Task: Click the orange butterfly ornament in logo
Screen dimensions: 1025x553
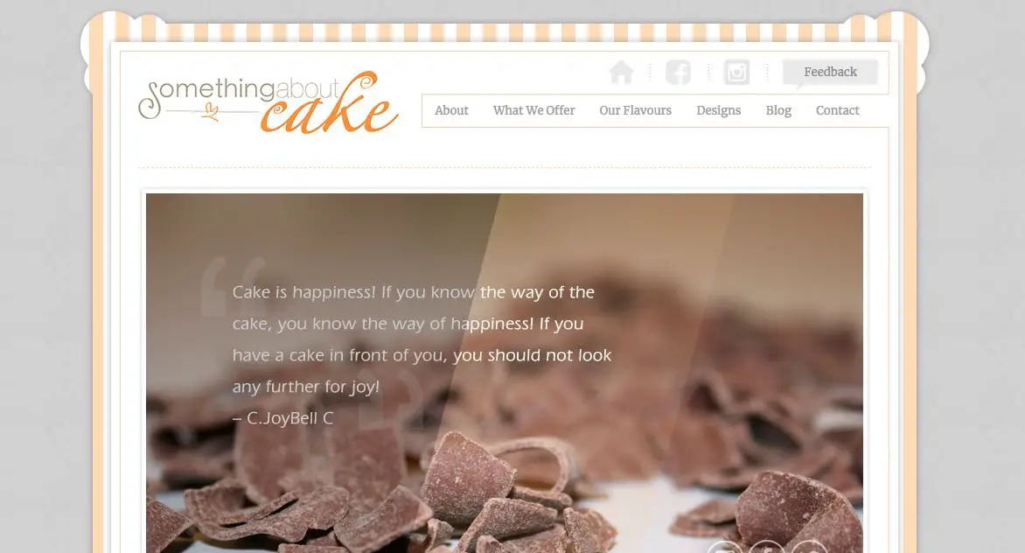Action: [x=210, y=112]
